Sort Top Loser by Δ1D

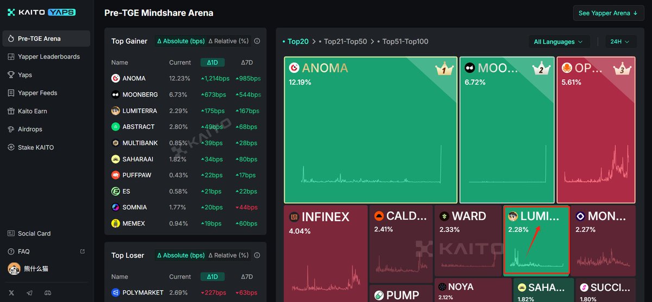point(212,276)
